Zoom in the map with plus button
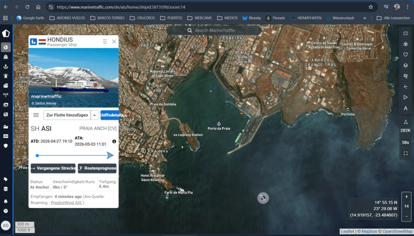This screenshot has height=236, width=414. 406,197
